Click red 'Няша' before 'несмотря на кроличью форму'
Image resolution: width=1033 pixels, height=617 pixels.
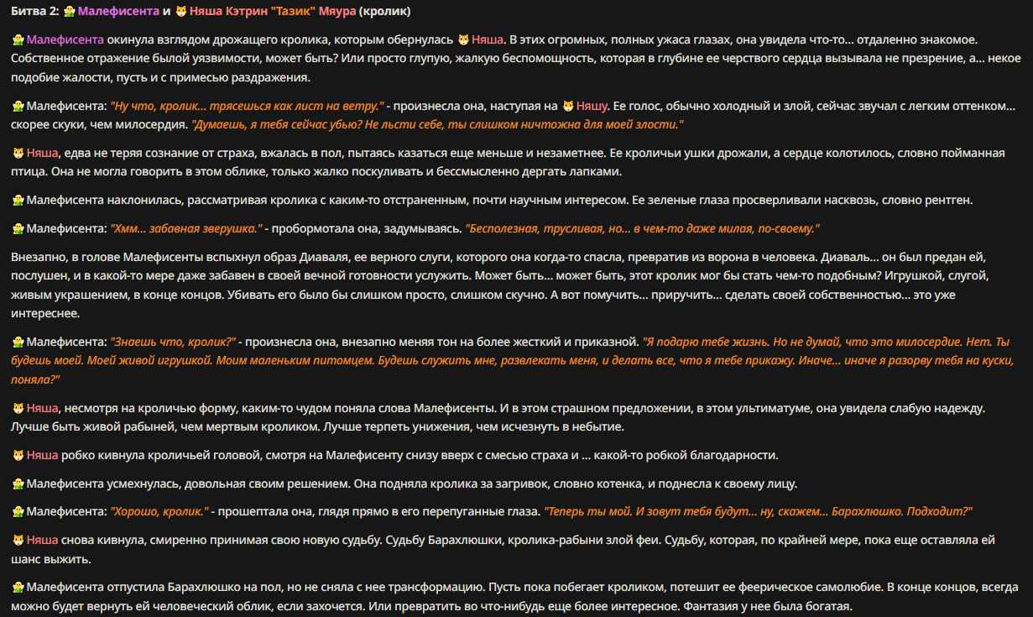(x=42, y=409)
